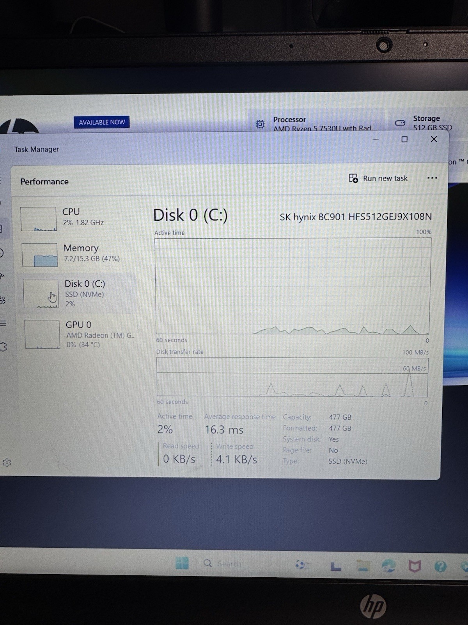
Task: Click the Disk 0 (C:) heading
Action: pos(190,215)
